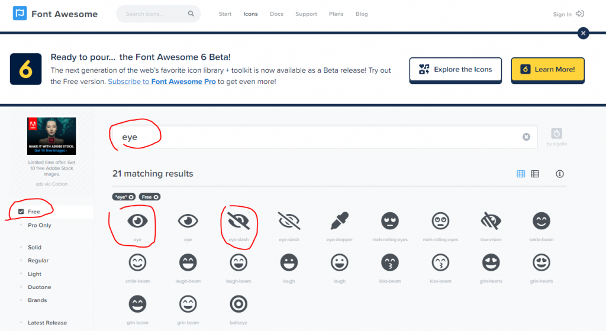Switch to grid view of results
The height and width of the screenshot is (331, 606).
[521, 174]
